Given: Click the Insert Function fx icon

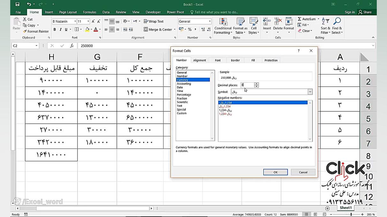Looking at the screenshot, I should pyautogui.click(x=72, y=46).
